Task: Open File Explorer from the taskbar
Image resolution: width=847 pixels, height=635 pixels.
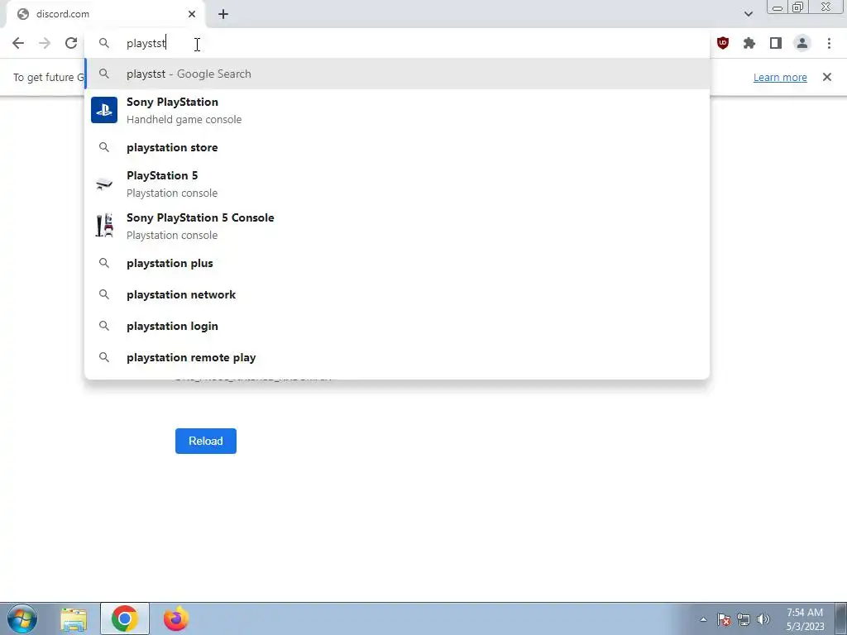Action: pos(74,618)
